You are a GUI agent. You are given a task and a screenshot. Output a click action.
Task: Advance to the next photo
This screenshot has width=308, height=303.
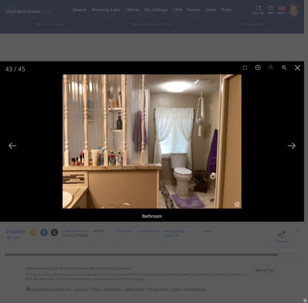point(291,146)
